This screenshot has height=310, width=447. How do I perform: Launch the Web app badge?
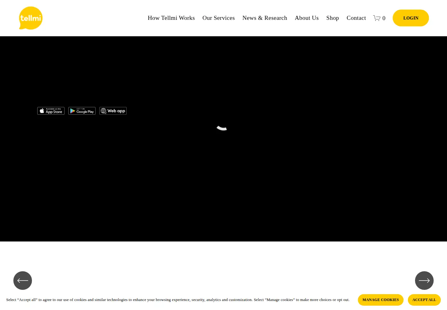(113, 111)
